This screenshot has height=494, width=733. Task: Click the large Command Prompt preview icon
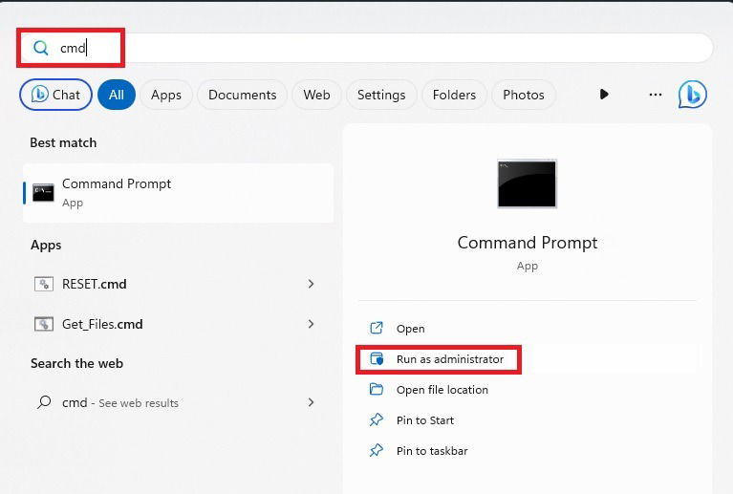point(527,183)
